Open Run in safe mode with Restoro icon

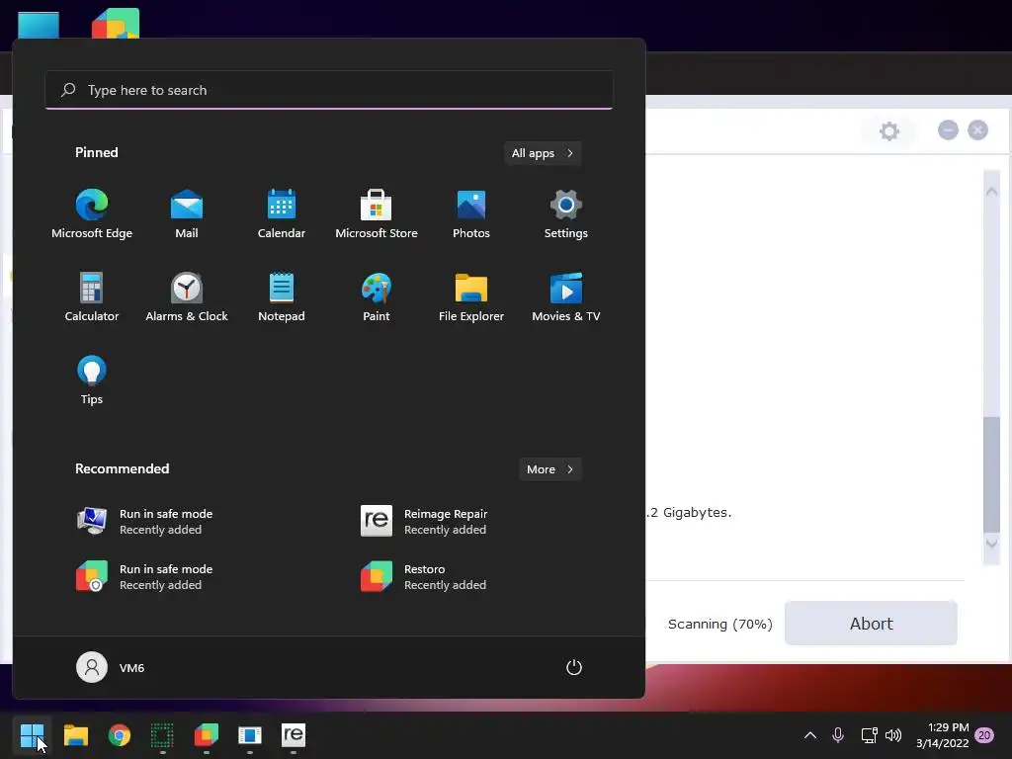tap(145, 576)
